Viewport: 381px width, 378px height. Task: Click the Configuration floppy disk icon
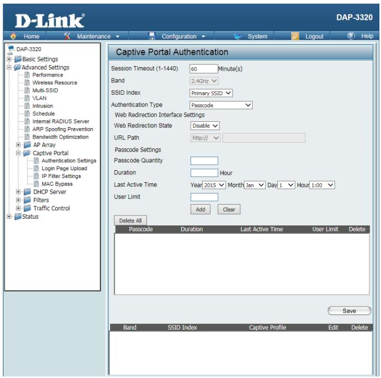[x=152, y=36]
